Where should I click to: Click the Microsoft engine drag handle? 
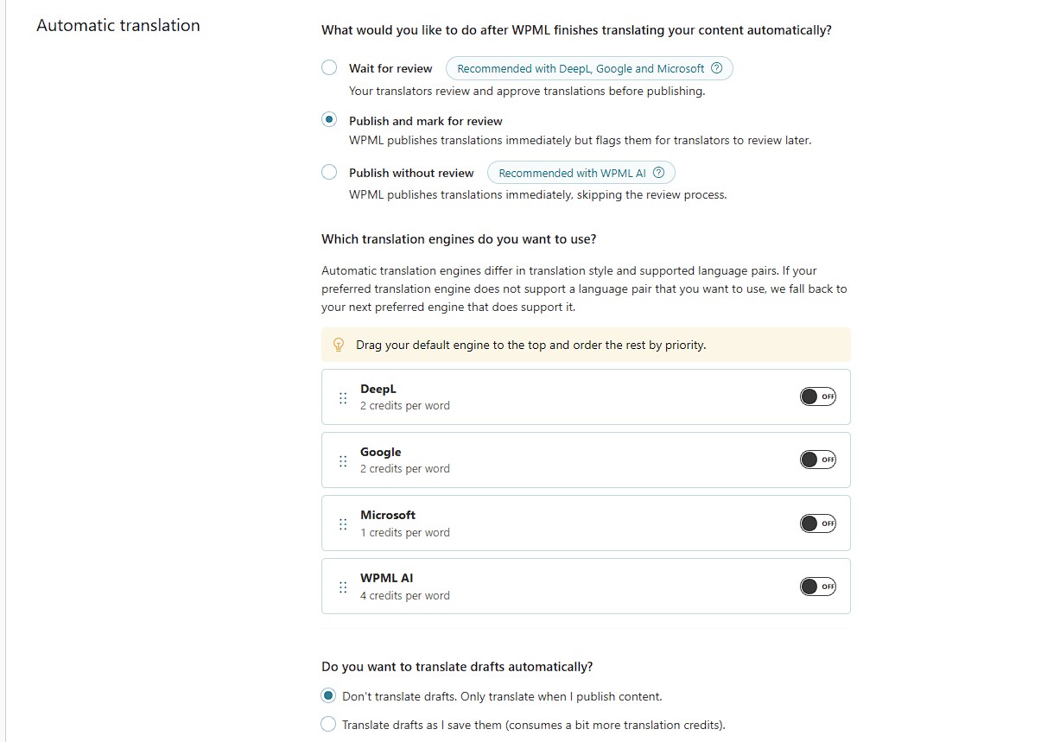point(343,523)
